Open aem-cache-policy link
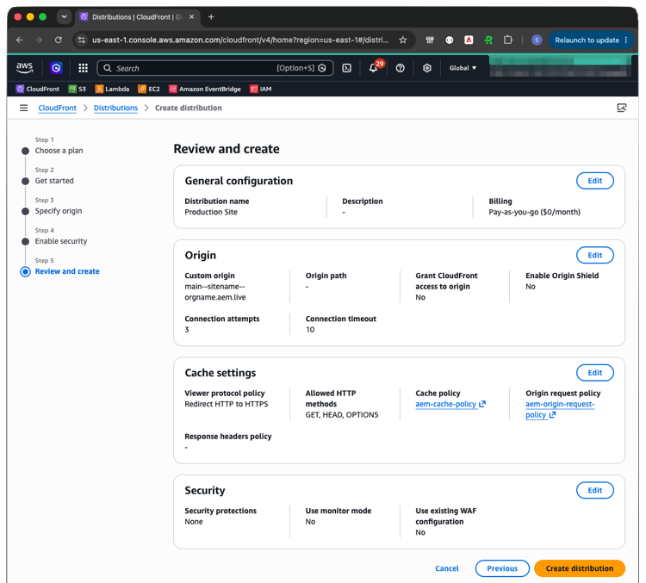The image size is (646, 583). point(450,404)
